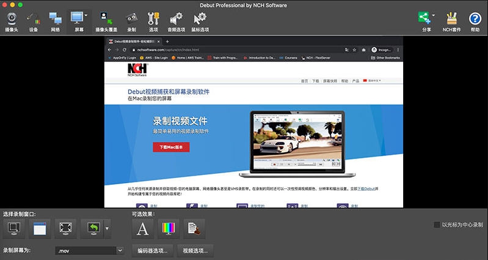Open 音频选项 (audio options)

pyautogui.click(x=176, y=21)
